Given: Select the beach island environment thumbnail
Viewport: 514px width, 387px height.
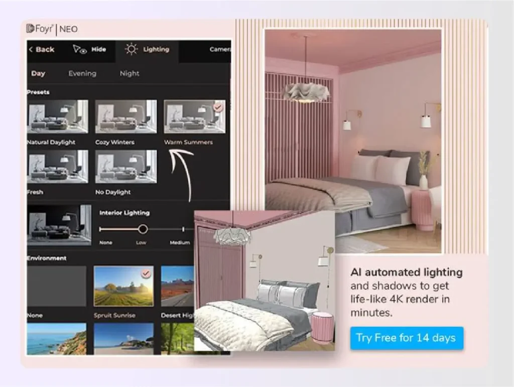Looking at the screenshot, I should [x=123, y=339].
